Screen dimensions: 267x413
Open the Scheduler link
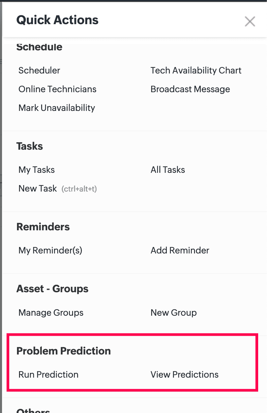[x=39, y=70]
